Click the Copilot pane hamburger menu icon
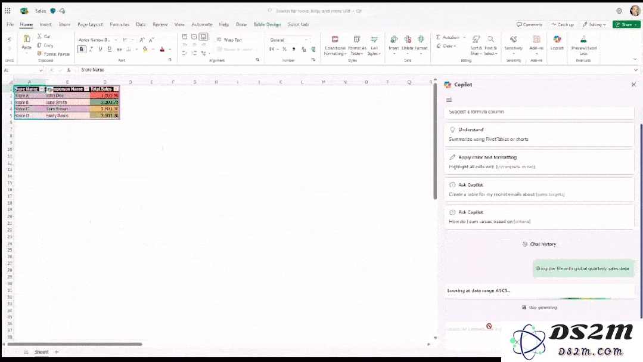Viewport: 643px width, 362px height. (x=449, y=100)
